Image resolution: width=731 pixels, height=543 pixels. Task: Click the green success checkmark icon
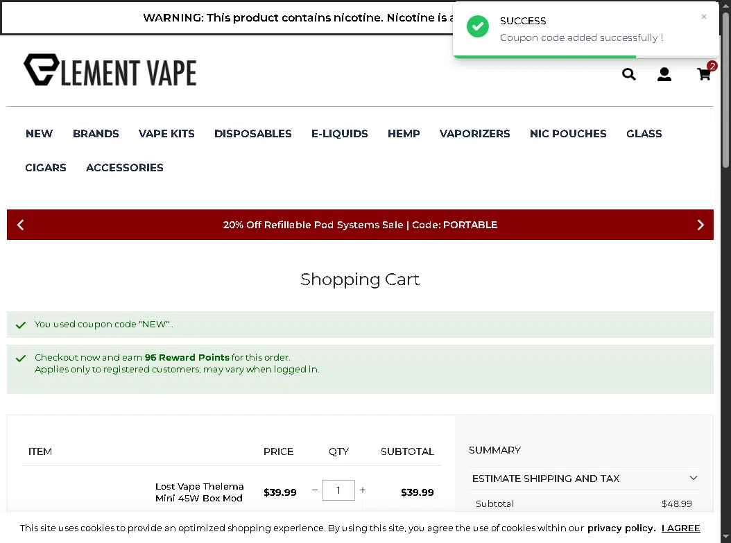click(478, 26)
